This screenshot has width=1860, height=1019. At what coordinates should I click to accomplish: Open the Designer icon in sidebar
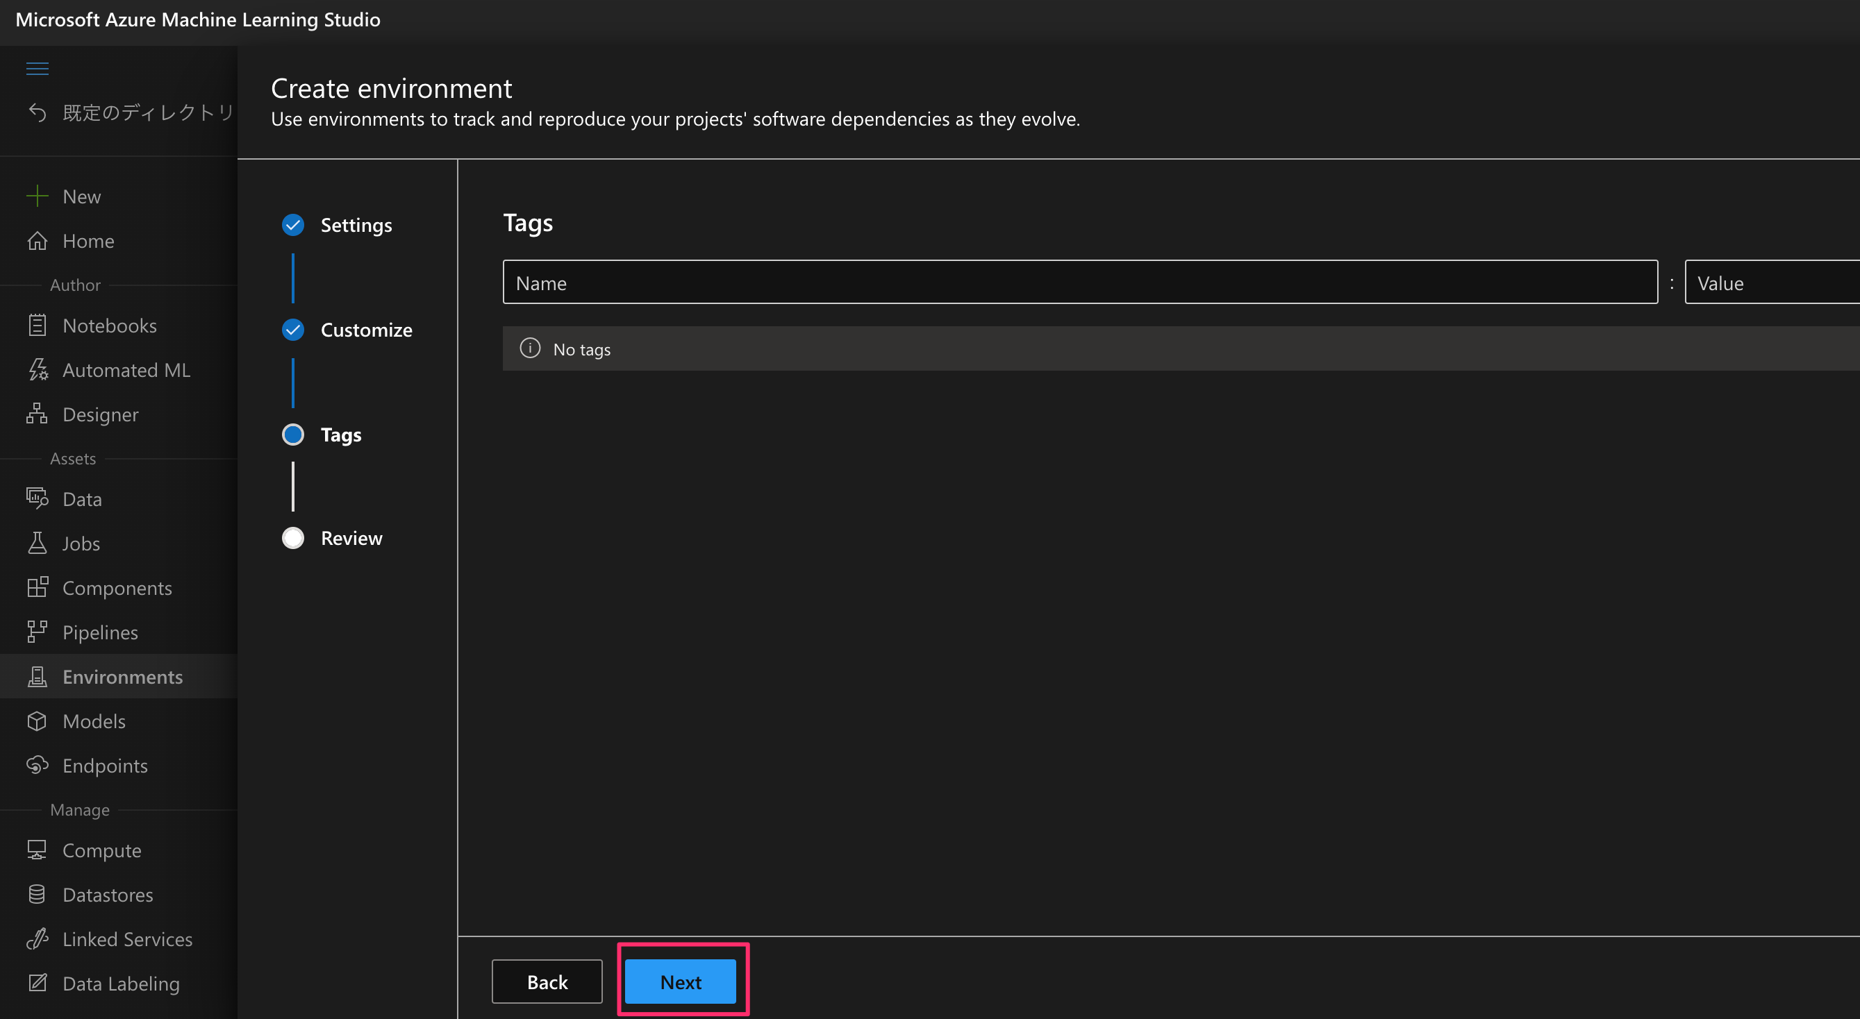37,414
